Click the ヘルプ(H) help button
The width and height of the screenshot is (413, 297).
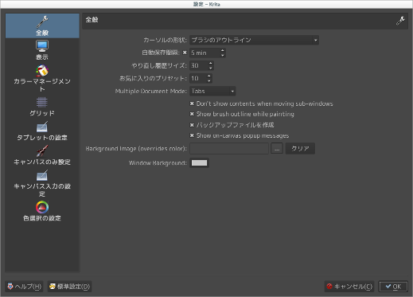(24, 287)
